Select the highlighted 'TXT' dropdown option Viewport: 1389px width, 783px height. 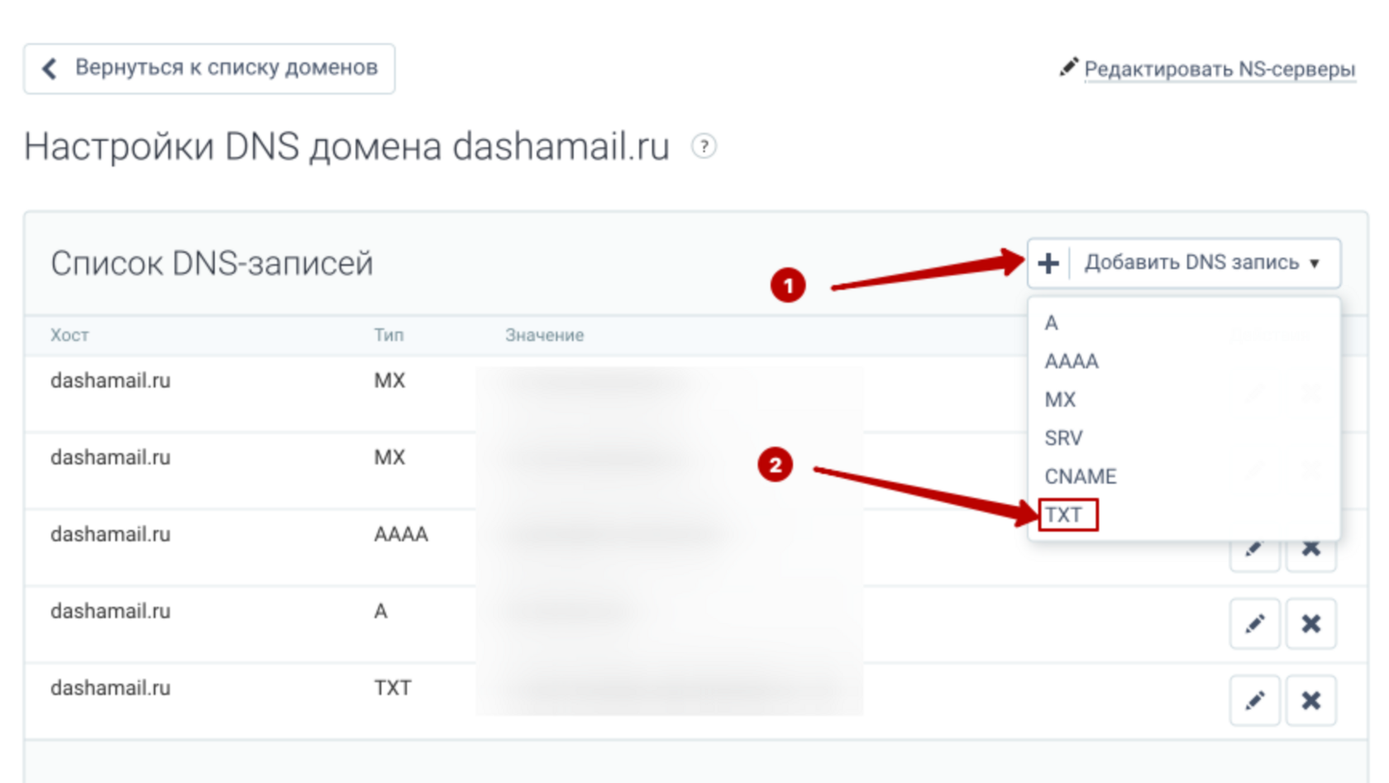[x=1065, y=515]
